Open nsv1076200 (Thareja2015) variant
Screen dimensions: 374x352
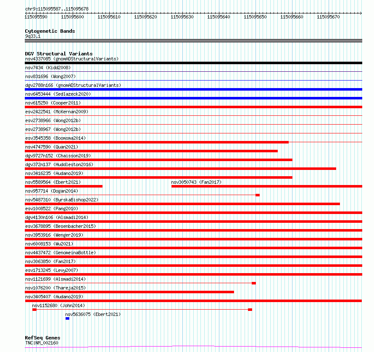click(55, 288)
